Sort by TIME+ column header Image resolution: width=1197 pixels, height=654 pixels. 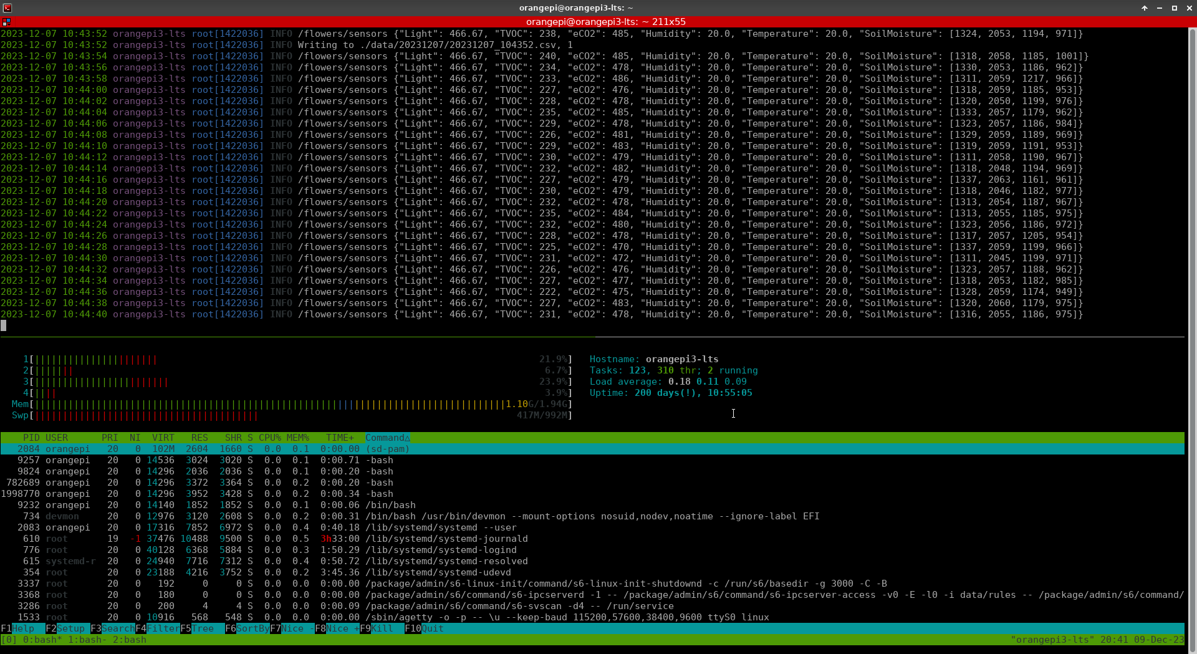pos(340,438)
